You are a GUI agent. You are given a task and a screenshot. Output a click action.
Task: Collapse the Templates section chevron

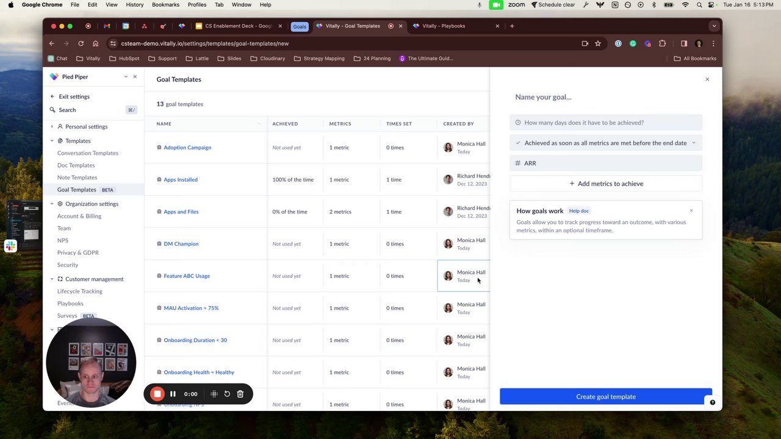[52, 141]
